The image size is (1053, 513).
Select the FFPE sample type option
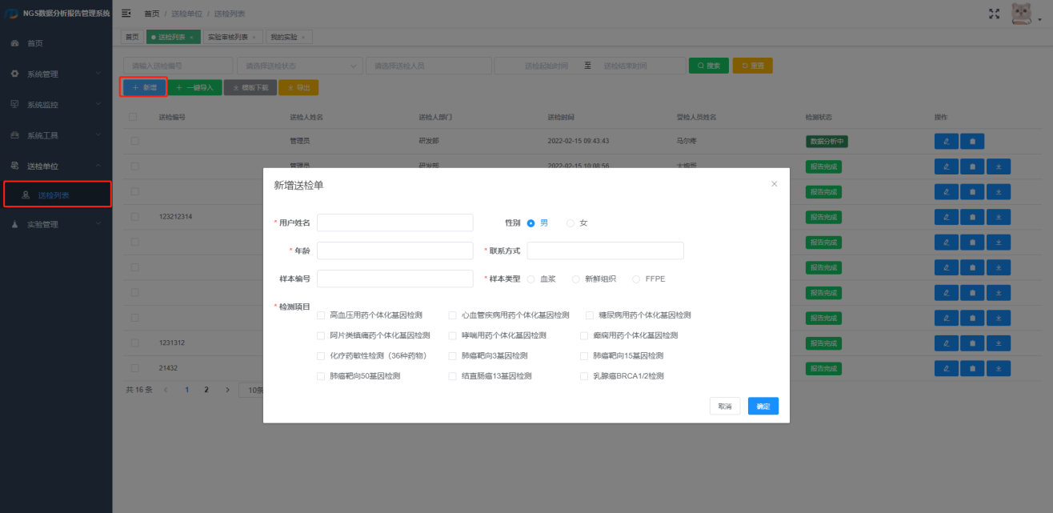[x=637, y=279]
